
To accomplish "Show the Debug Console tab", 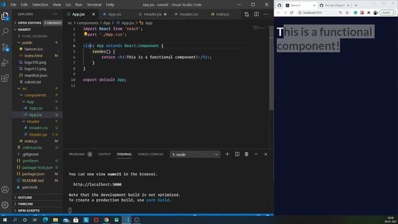I will point(150,154).
